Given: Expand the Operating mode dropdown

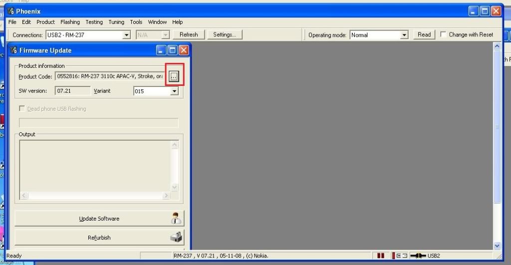Looking at the screenshot, I should (x=404, y=35).
